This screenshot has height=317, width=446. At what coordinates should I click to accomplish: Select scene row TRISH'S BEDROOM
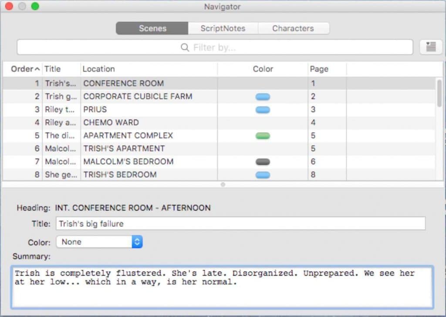pos(219,174)
